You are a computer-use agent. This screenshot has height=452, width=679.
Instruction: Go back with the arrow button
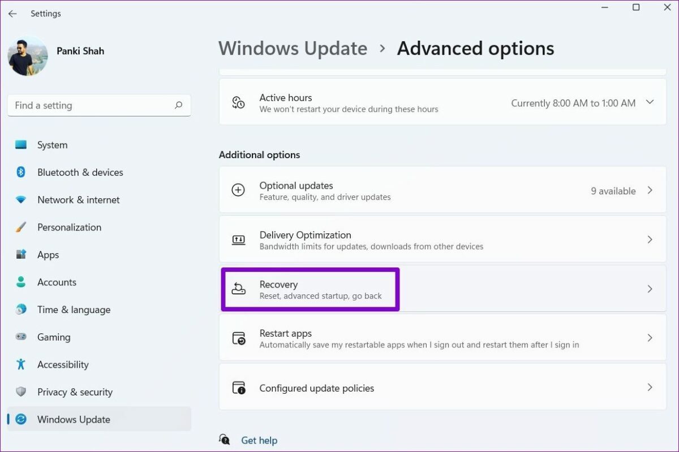coord(12,14)
